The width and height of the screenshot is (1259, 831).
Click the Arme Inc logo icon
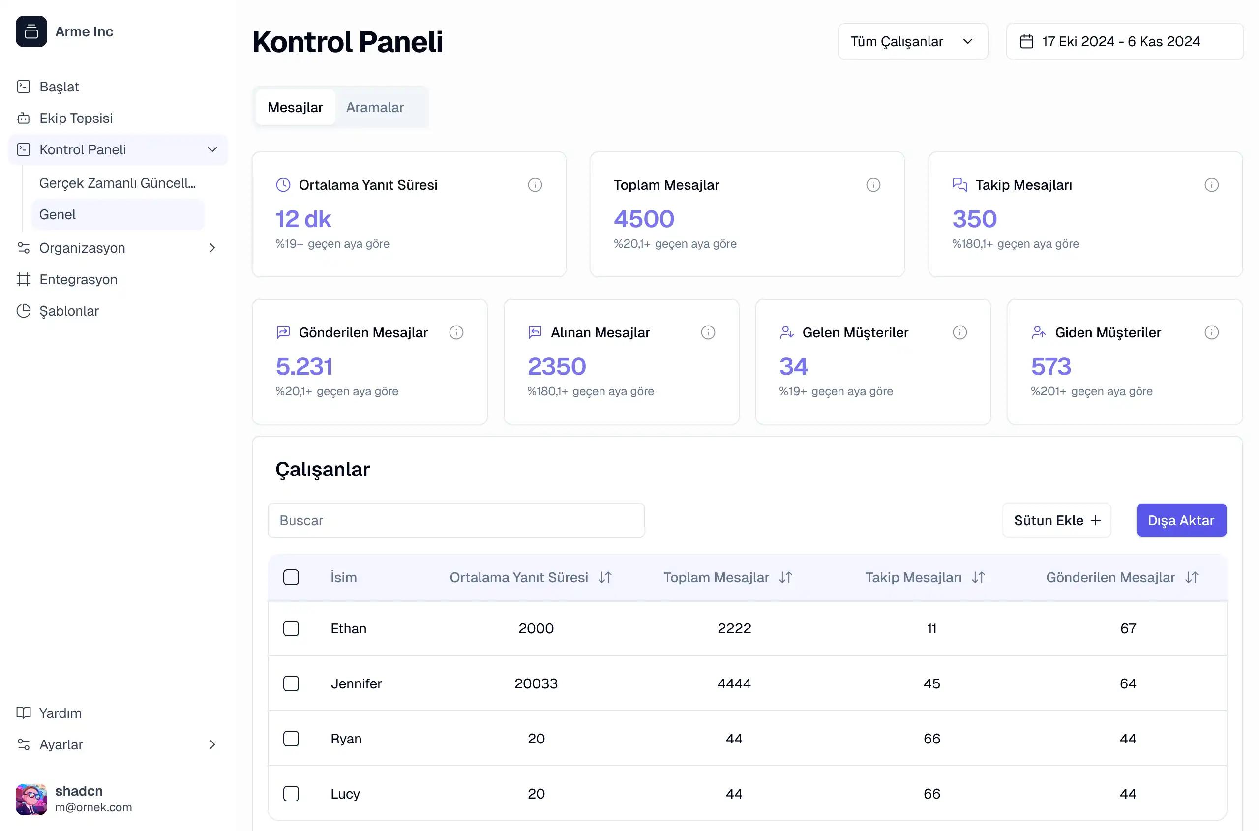31,32
